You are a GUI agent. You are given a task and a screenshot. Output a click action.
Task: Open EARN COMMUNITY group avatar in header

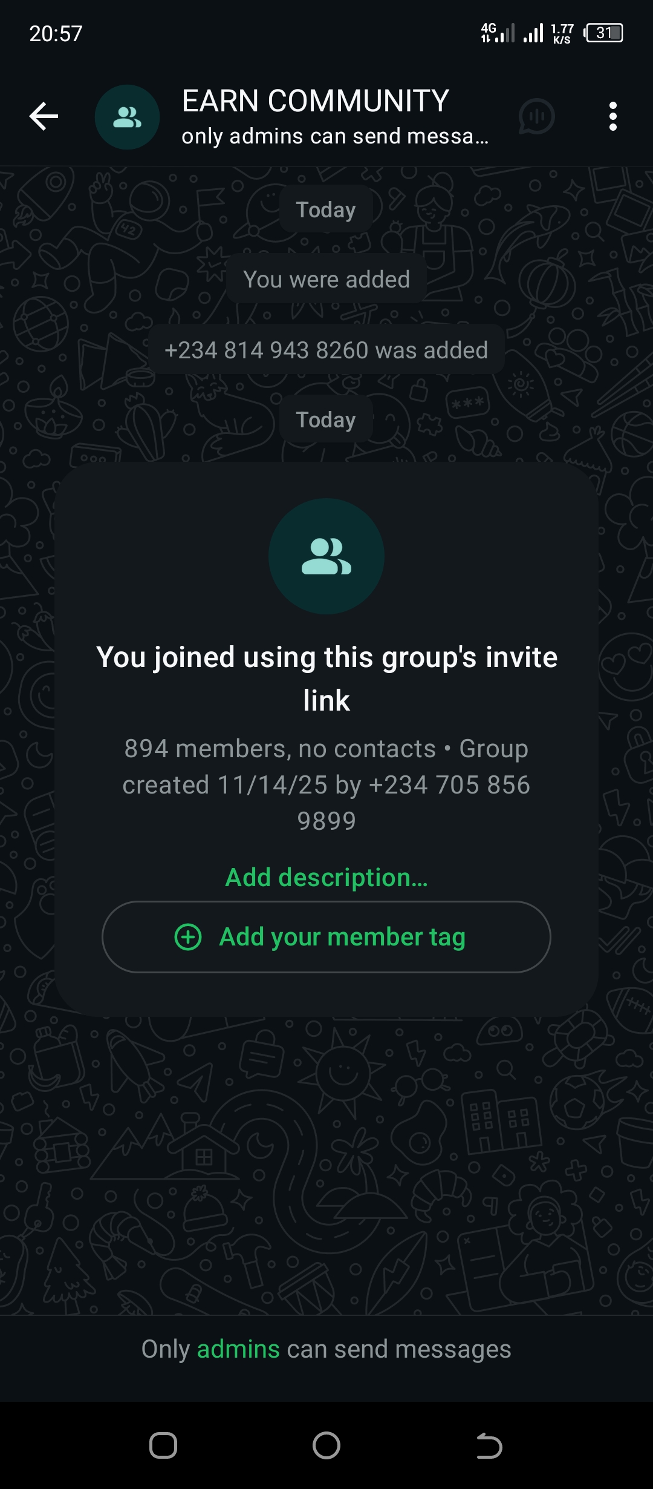127,117
